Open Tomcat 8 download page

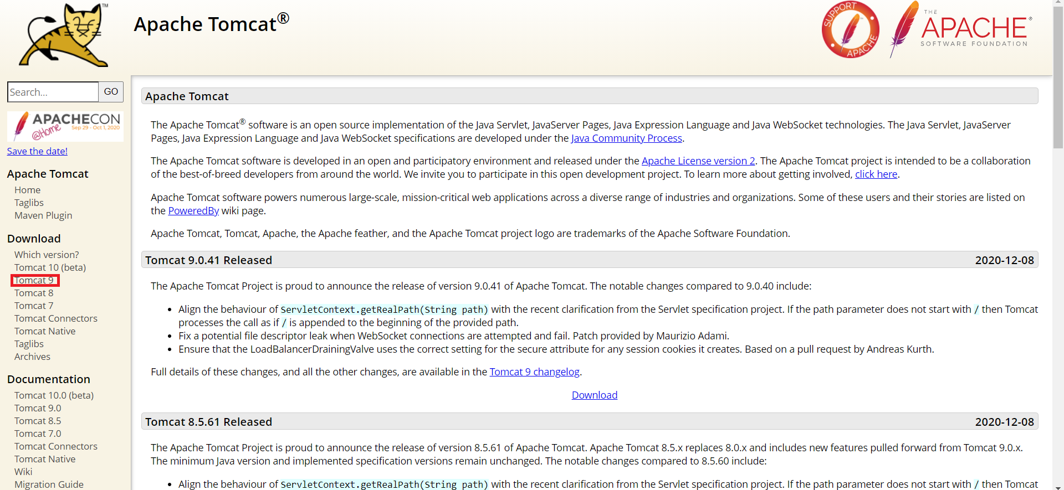[34, 293]
